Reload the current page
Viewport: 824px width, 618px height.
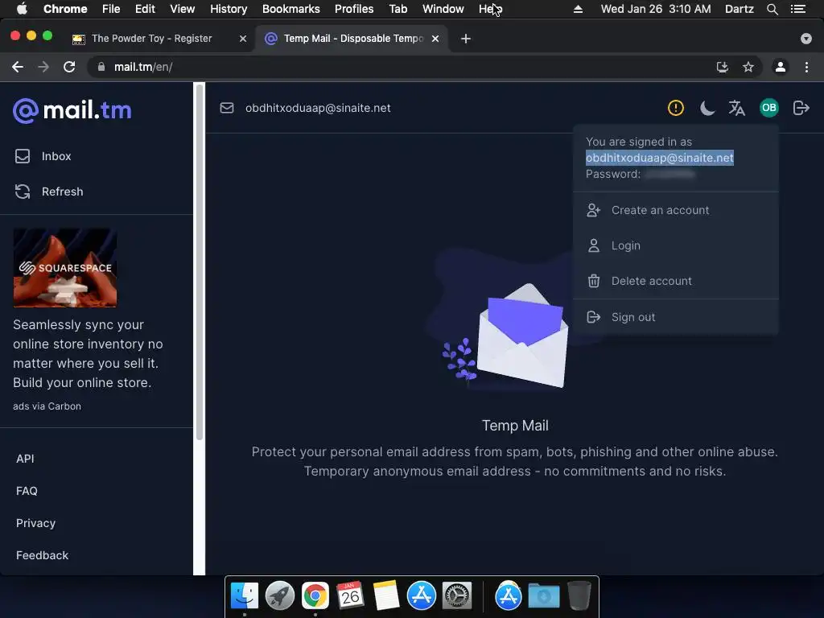click(69, 67)
